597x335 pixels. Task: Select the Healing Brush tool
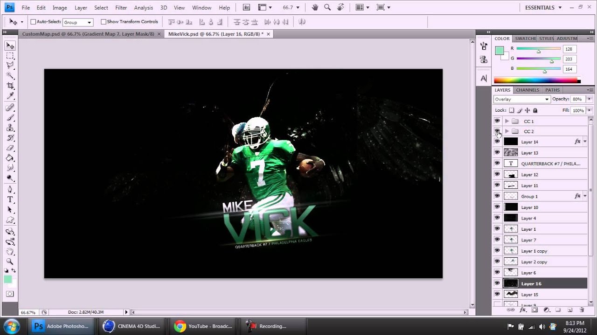[10, 108]
